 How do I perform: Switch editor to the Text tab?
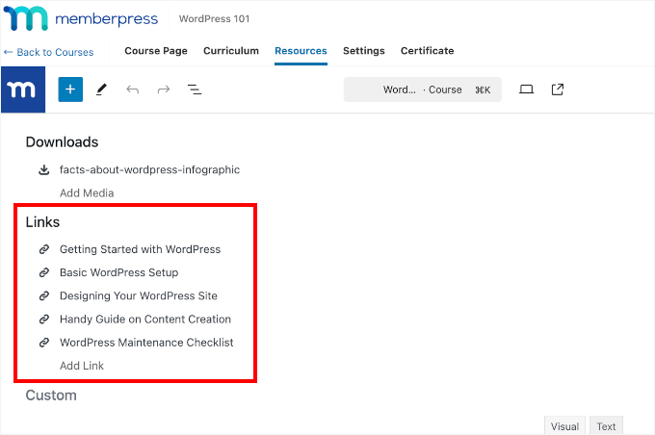[606, 425]
